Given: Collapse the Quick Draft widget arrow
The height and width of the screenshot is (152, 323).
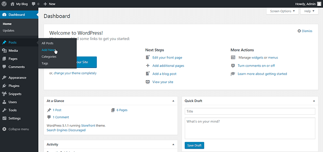Looking at the screenshot, I should pos(314,101).
